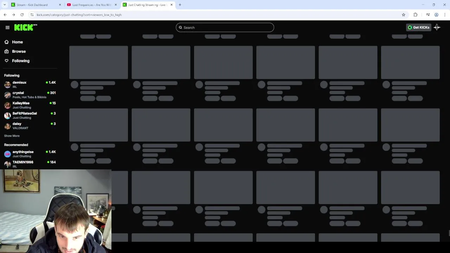Click anythingelse avatar in Recommended

tap(7, 154)
